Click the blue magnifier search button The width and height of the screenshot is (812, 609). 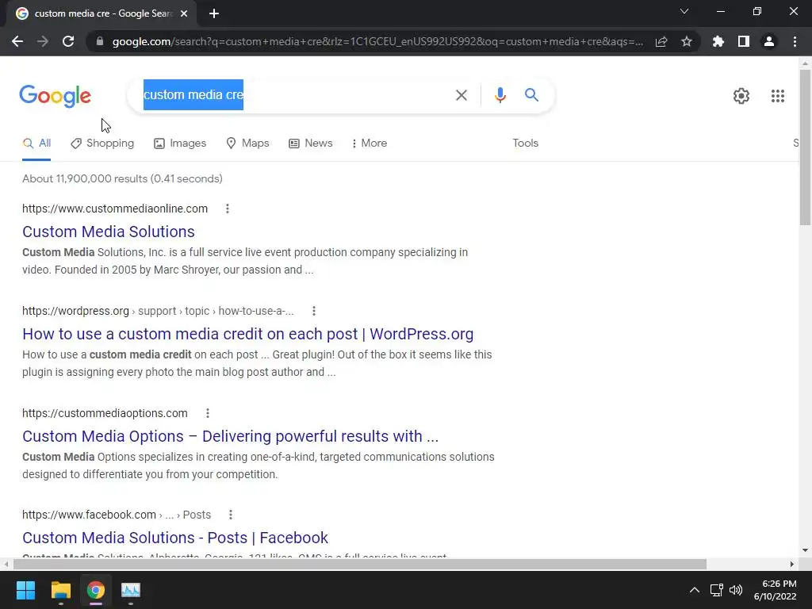531,95
